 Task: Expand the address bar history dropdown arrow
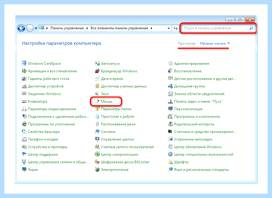pyautogui.click(x=168, y=28)
